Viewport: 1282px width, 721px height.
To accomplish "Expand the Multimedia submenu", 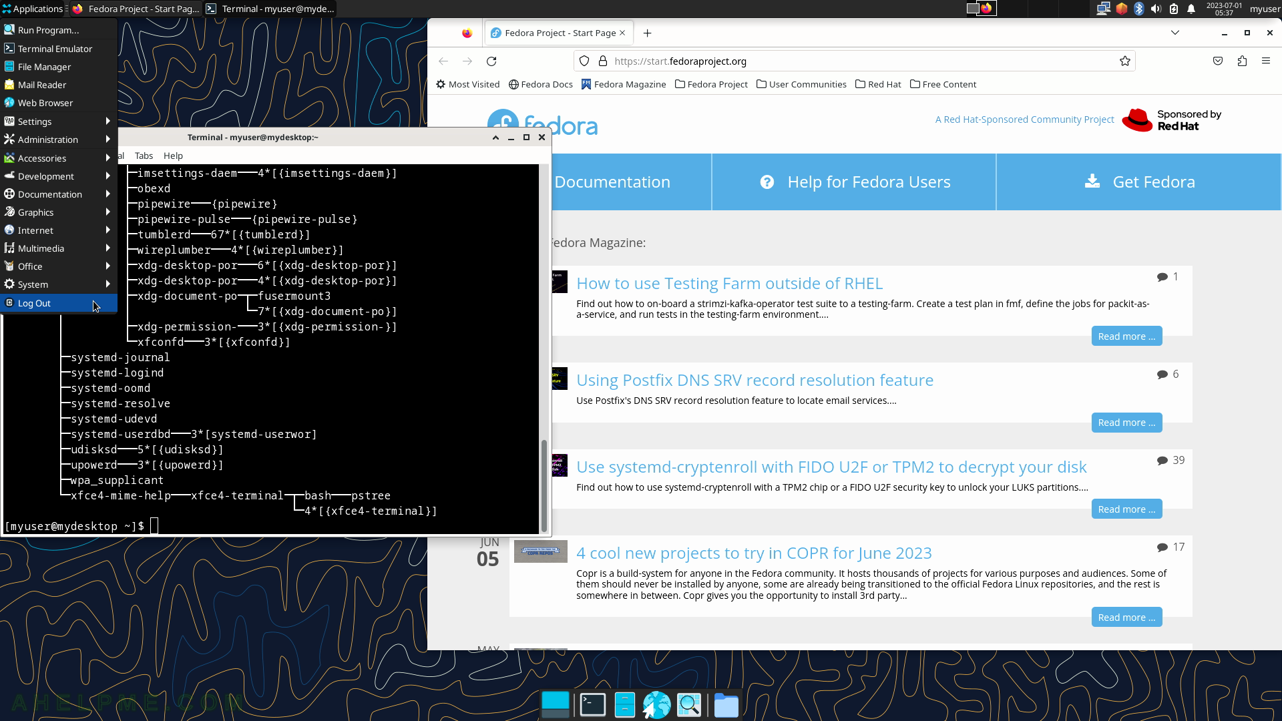I will (59, 248).
